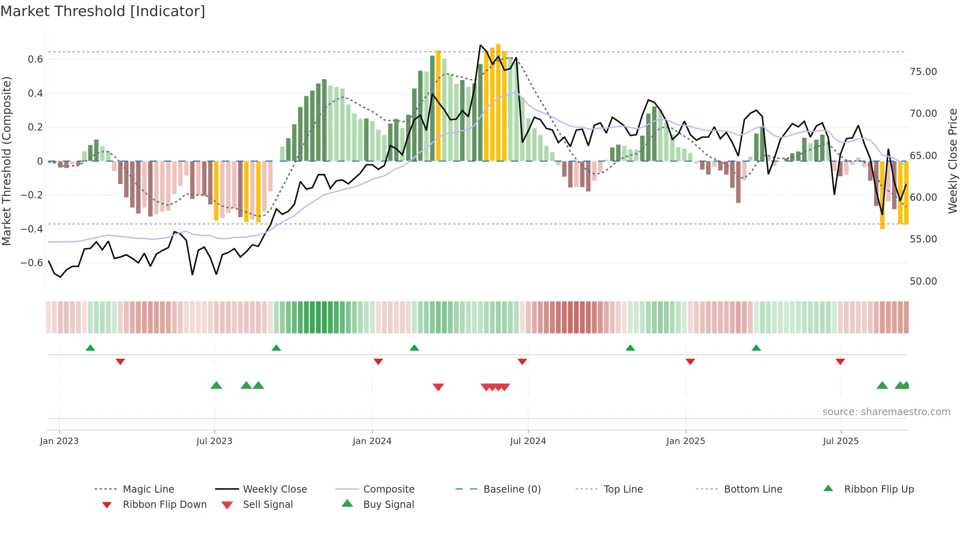The height and width of the screenshot is (542, 964).
Task: Click the ribbon flip up marker between Jan and Jul 2025
Action: coord(756,348)
